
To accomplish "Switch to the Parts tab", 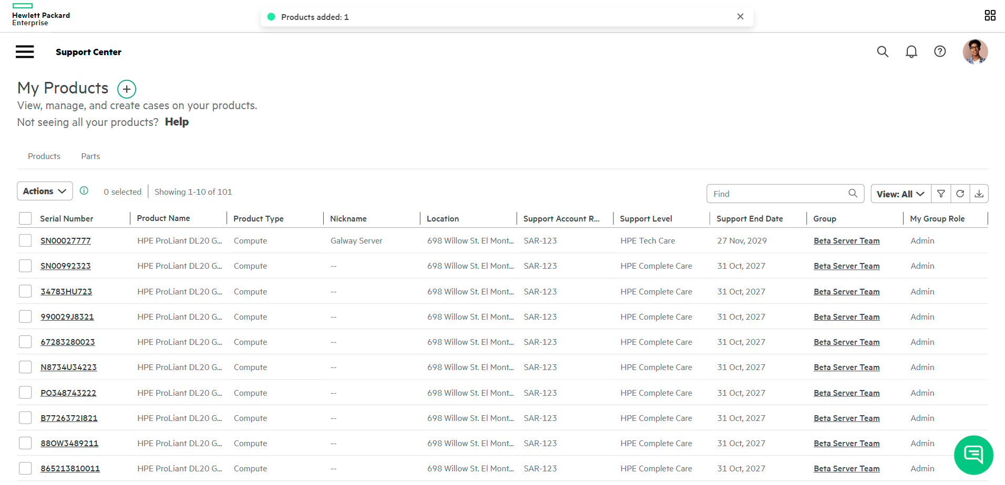I will tap(90, 156).
